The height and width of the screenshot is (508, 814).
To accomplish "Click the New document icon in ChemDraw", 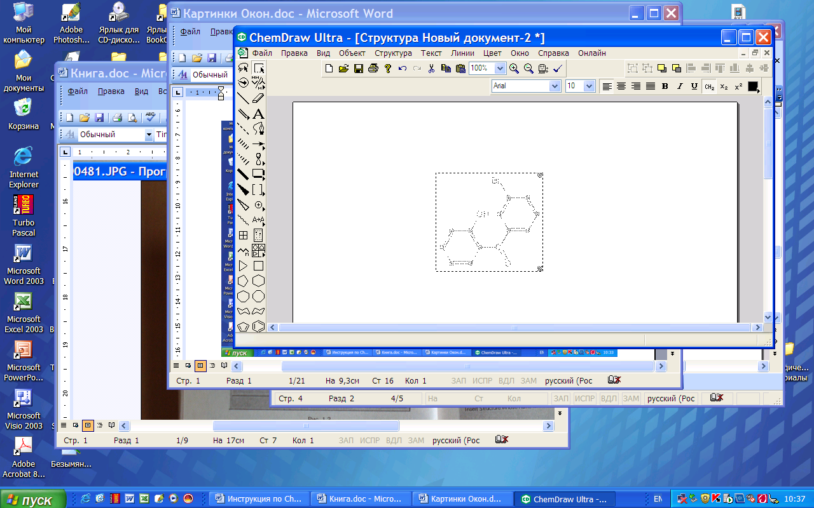I will pos(329,69).
